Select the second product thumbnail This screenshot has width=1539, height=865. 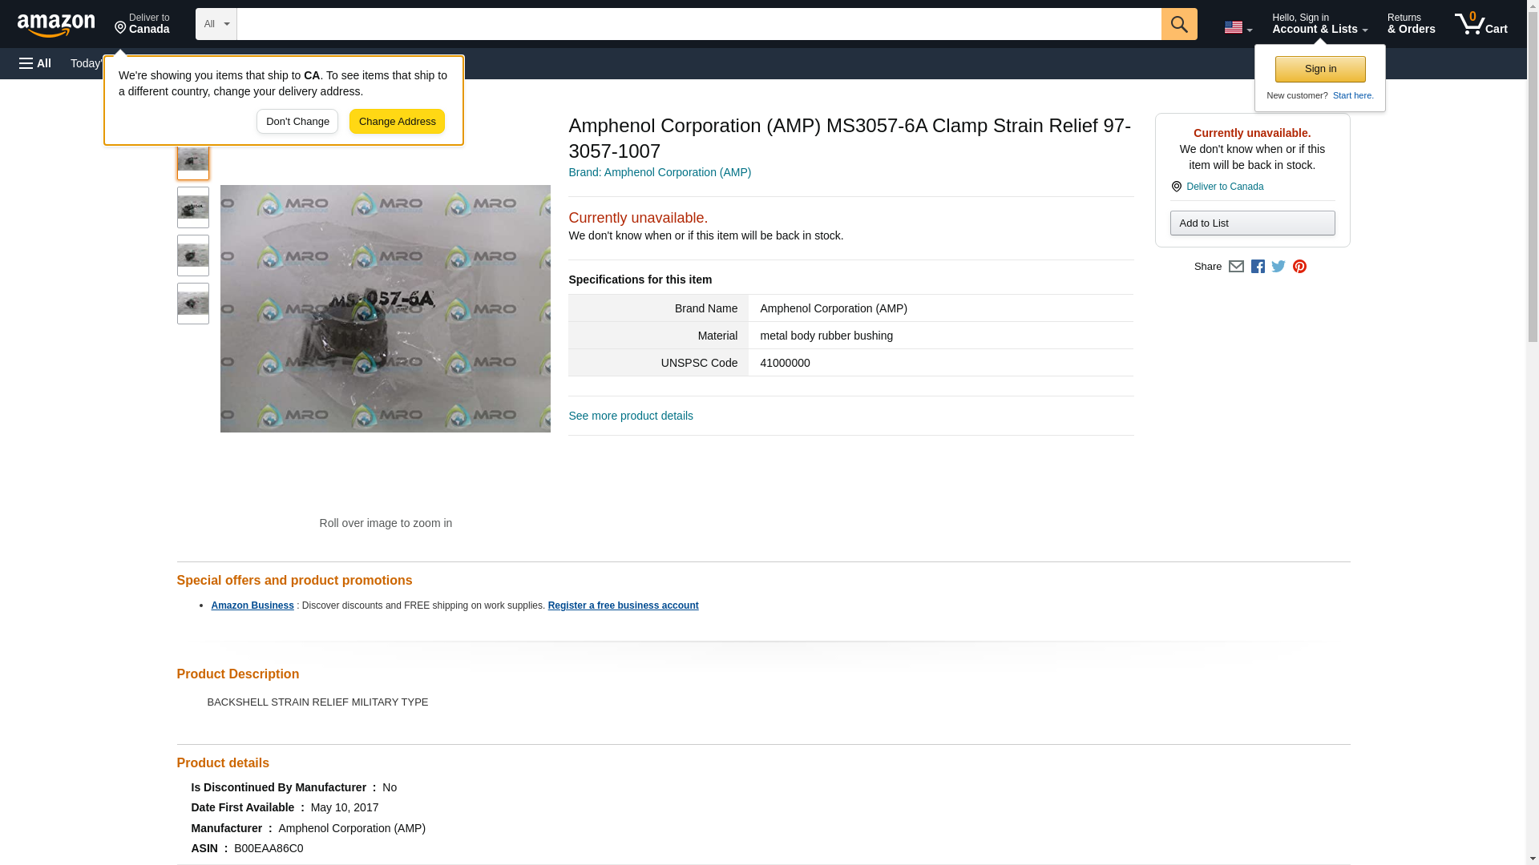coord(192,207)
